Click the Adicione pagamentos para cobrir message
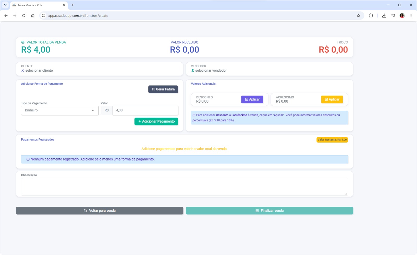Screen dimensions: 417x255 tap(185, 149)
